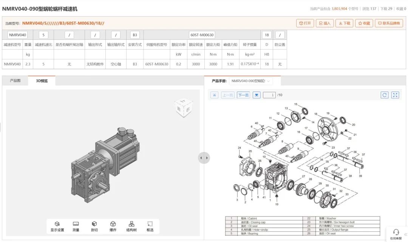The image size is (408, 242).
Task: Select the 3D预览 tab
Action: tap(42, 81)
